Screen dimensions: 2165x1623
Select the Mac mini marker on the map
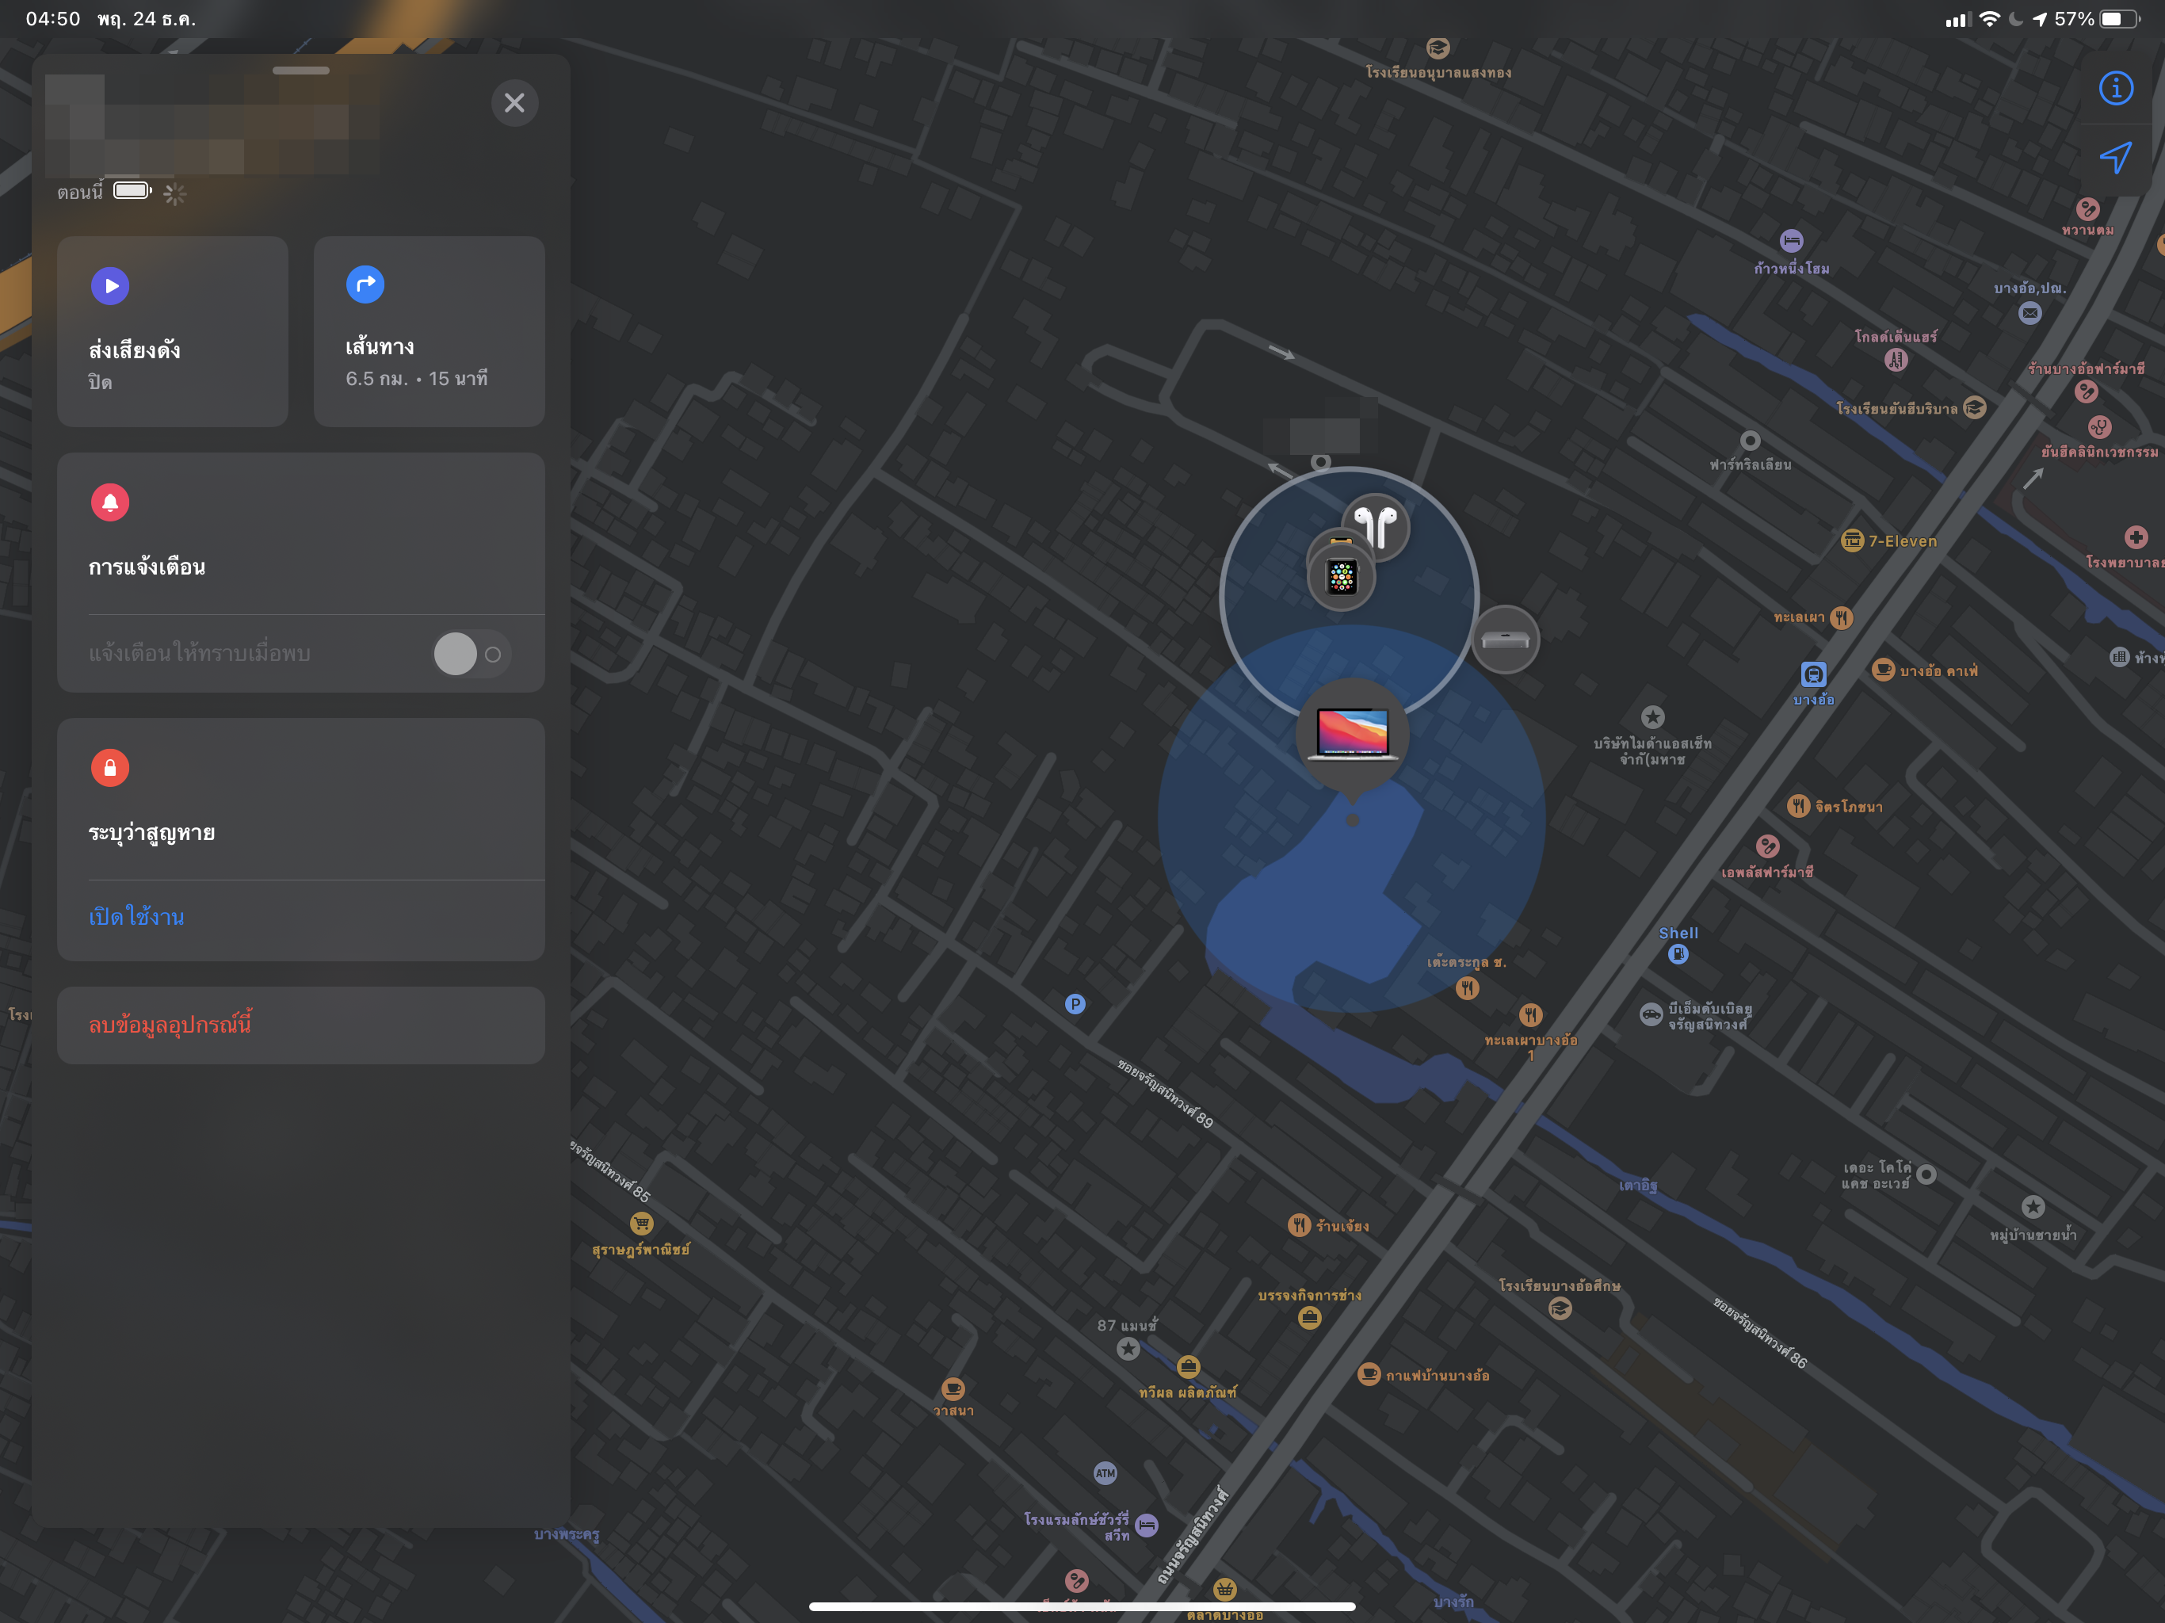(x=1506, y=640)
